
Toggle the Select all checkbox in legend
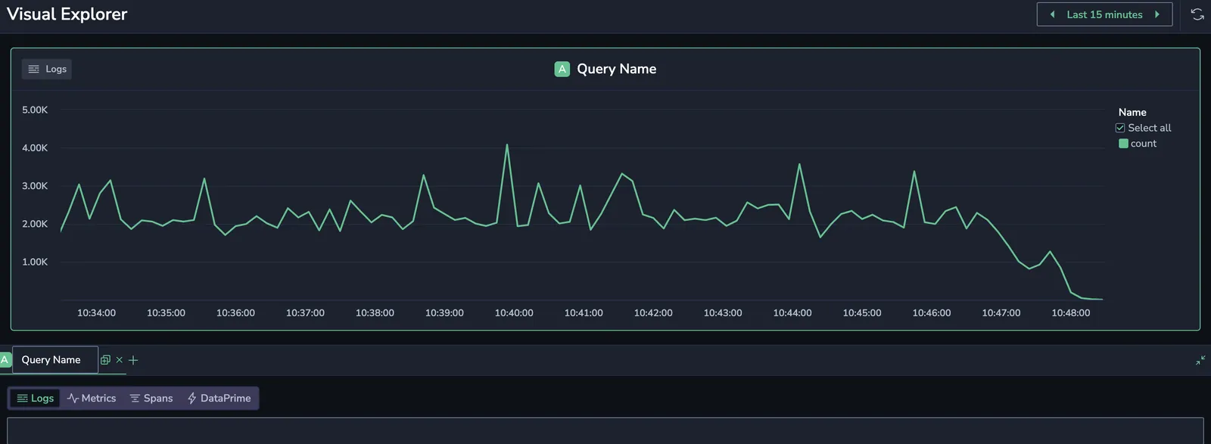1120,128
